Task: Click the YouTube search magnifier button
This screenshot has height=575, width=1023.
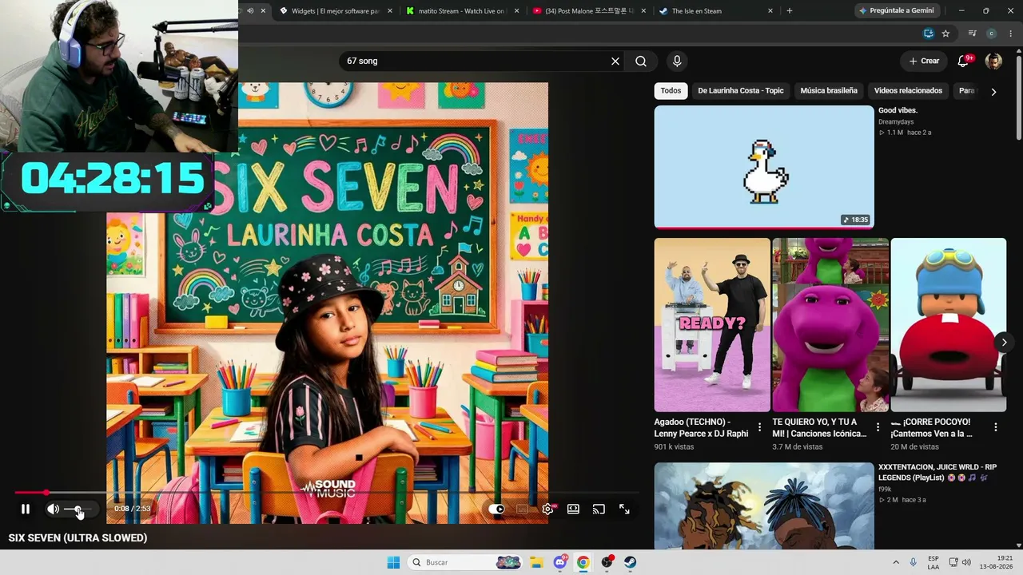Action: [x=641, y=61]
